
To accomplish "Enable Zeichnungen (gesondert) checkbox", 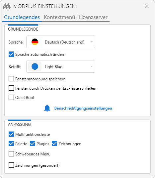I will click(11, 165).
